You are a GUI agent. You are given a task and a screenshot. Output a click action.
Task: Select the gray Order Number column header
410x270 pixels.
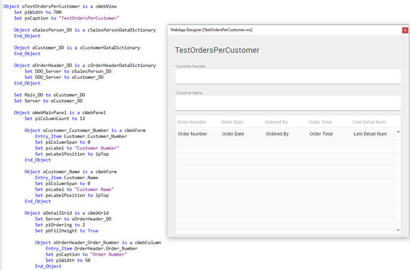coord(192,122)
